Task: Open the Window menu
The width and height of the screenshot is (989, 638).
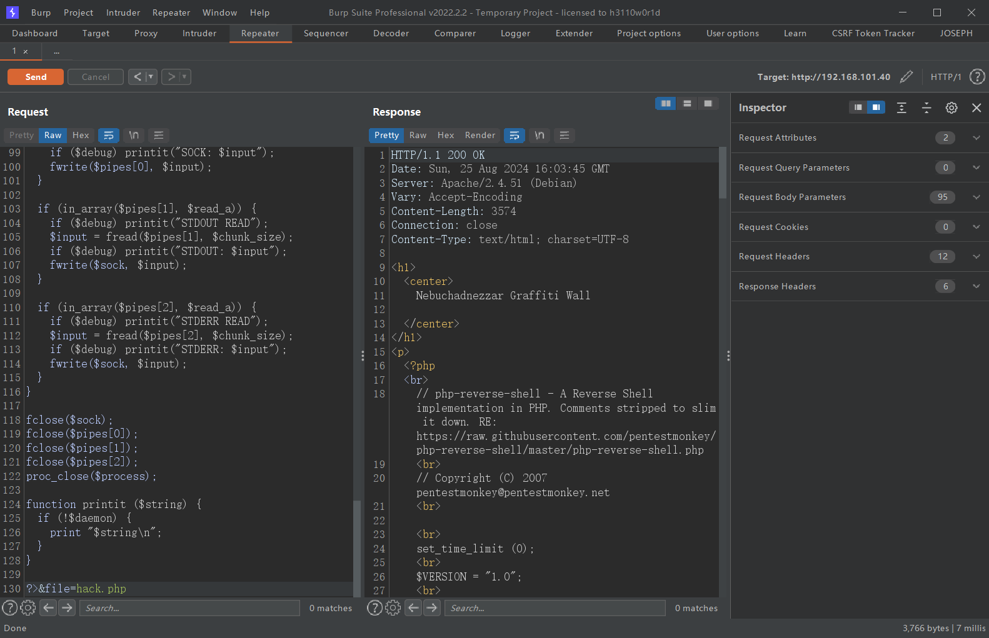Action: click(219, 12)
